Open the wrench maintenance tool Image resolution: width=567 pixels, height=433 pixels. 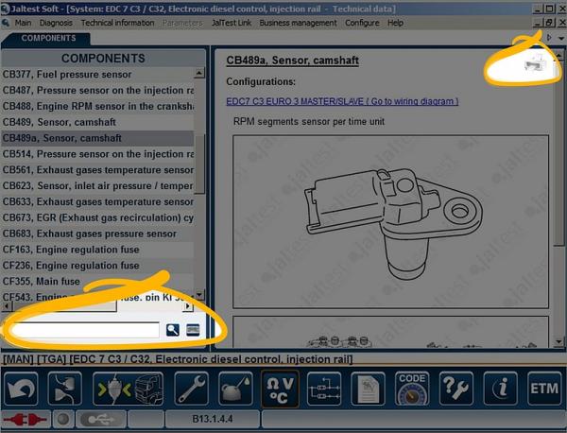pos(191,389)
